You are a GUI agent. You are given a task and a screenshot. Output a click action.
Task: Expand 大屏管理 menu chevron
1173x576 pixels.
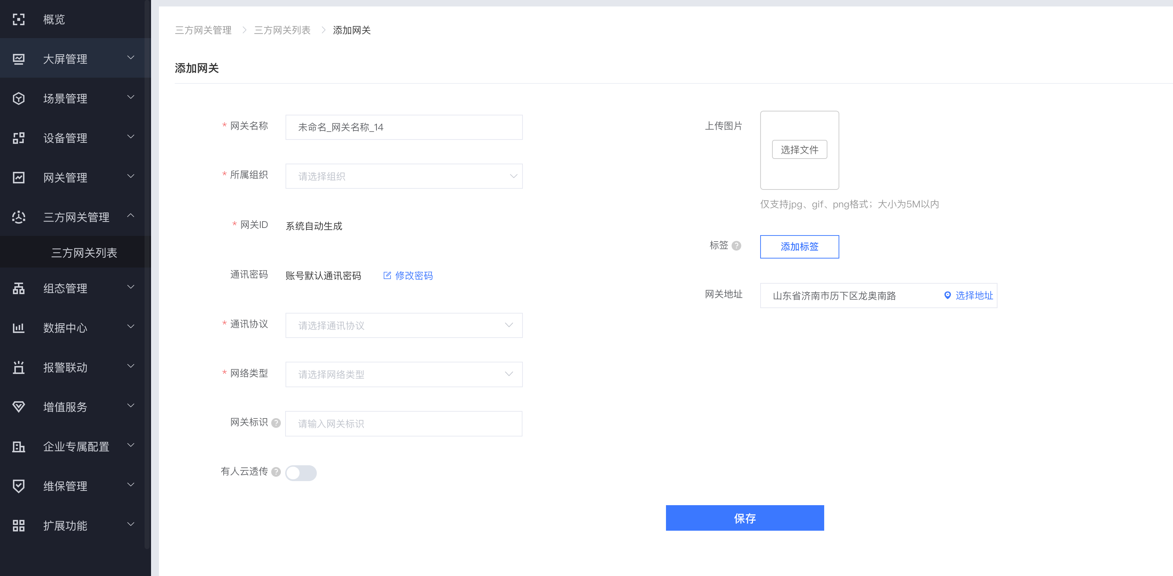[x=131, y=58]
